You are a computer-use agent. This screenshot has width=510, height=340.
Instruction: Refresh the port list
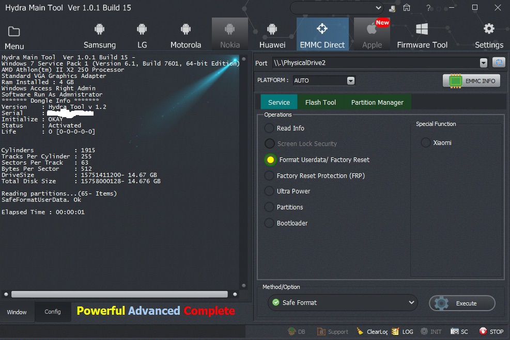[499, 62]
